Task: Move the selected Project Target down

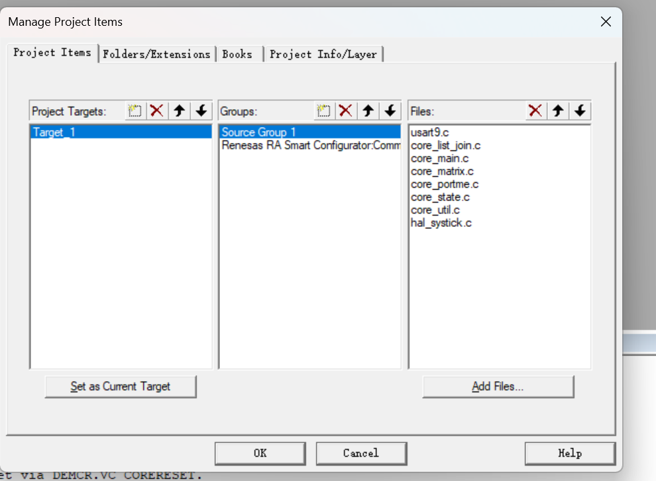Action: [201, 111]
